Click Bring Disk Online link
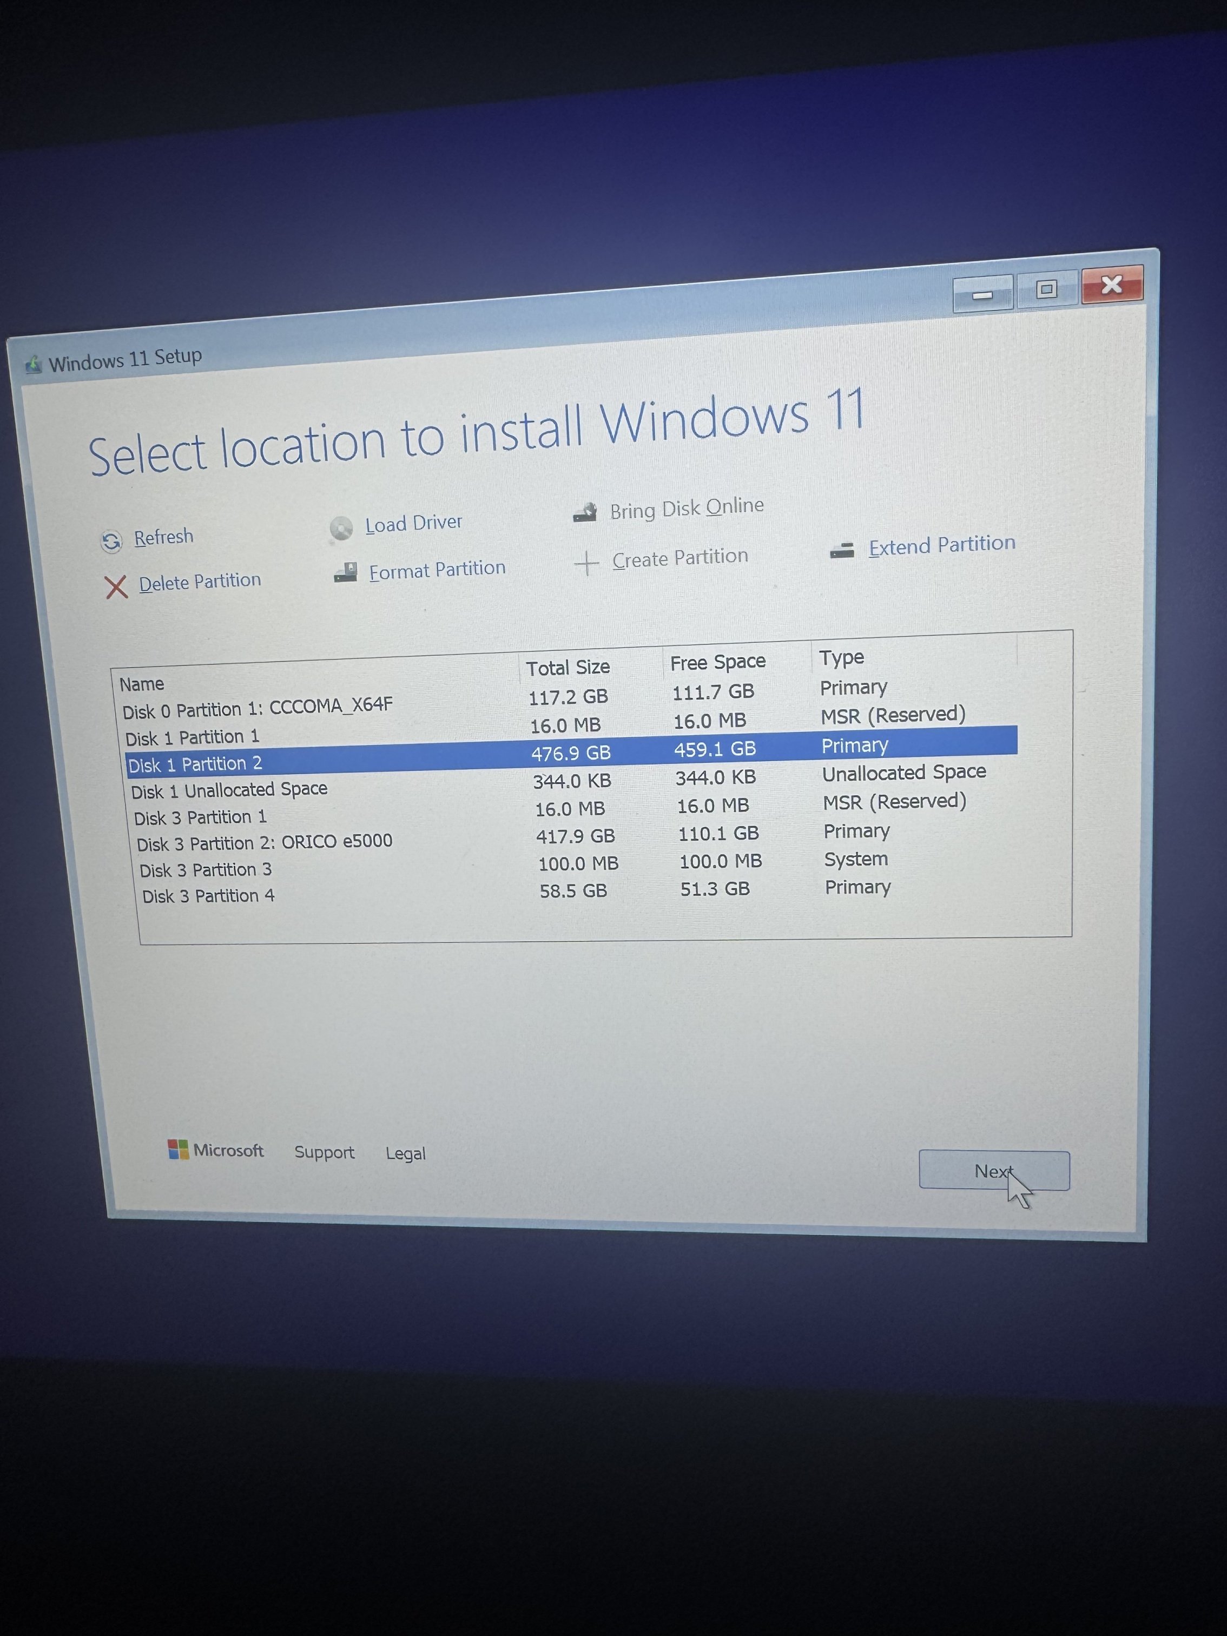This screenshot has height=1636, width=1227. click(x=687, y=508)
